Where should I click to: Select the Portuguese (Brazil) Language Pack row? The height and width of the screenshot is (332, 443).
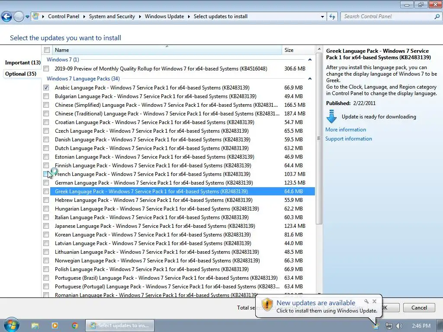(x=182, y=278)
